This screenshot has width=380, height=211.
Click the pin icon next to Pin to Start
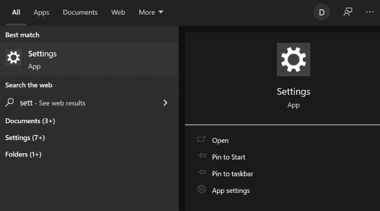tap(201, 156)
